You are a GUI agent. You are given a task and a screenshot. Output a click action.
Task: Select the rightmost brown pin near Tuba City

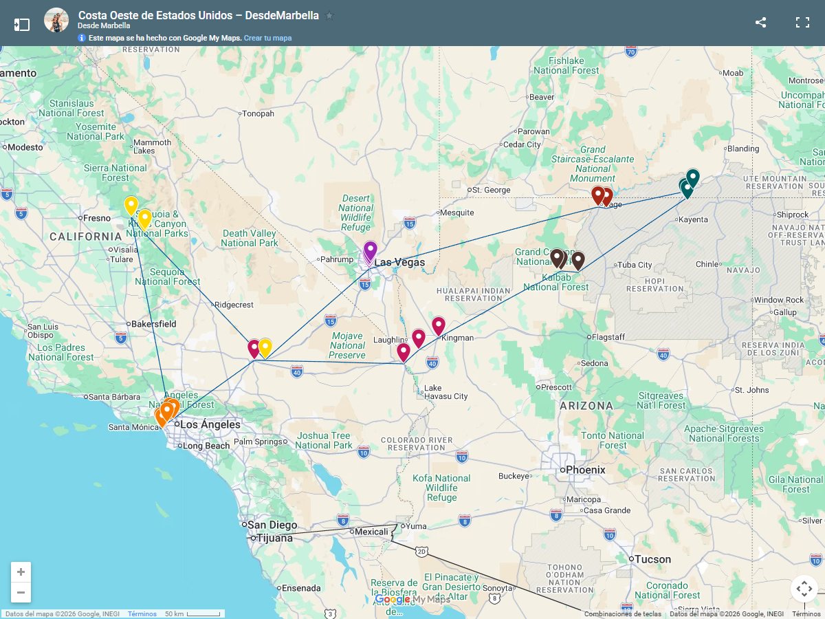(x=578, y=261)
